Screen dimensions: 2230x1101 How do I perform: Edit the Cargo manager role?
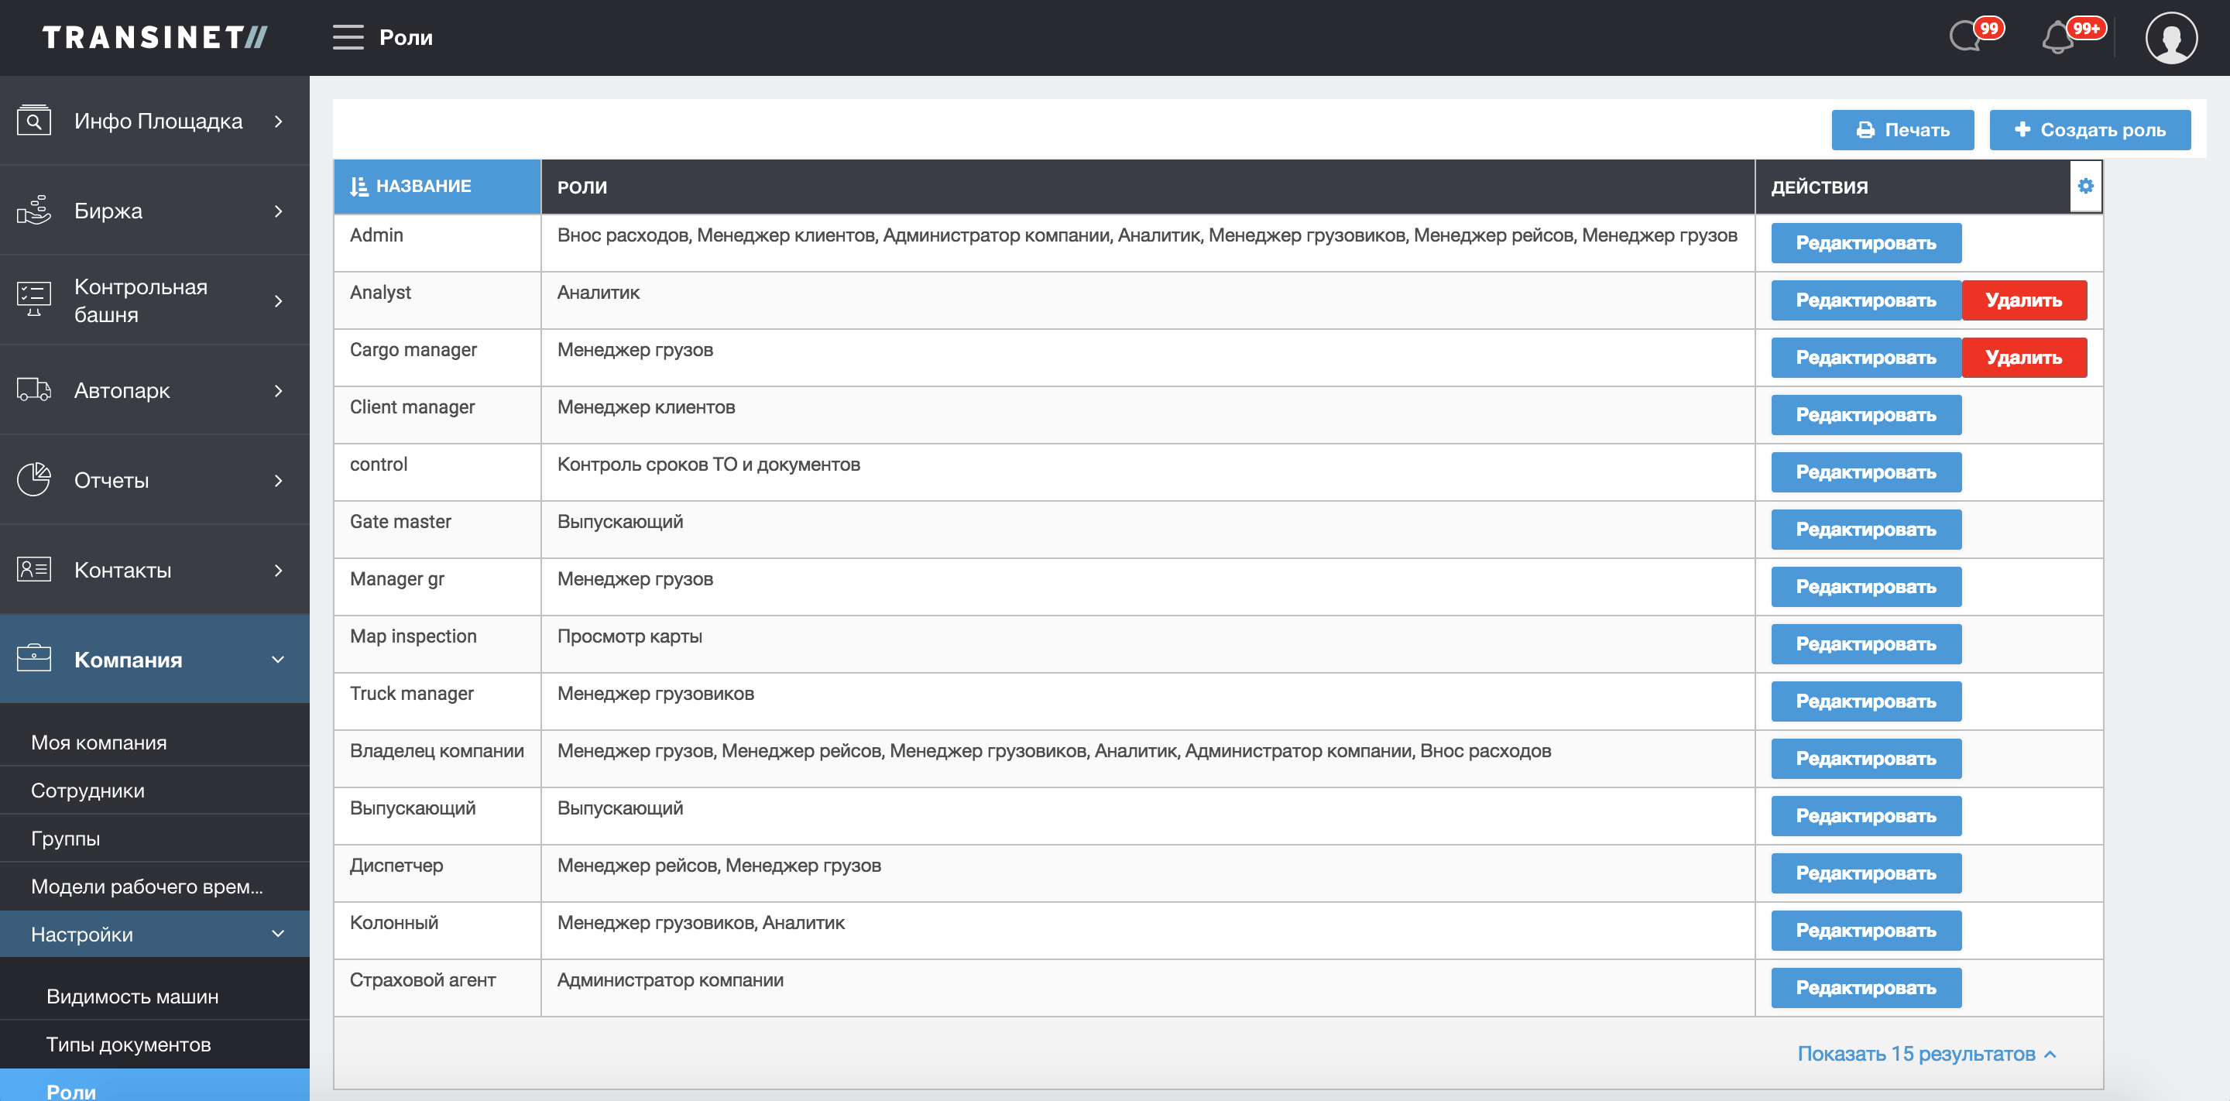click(1865, 358)
